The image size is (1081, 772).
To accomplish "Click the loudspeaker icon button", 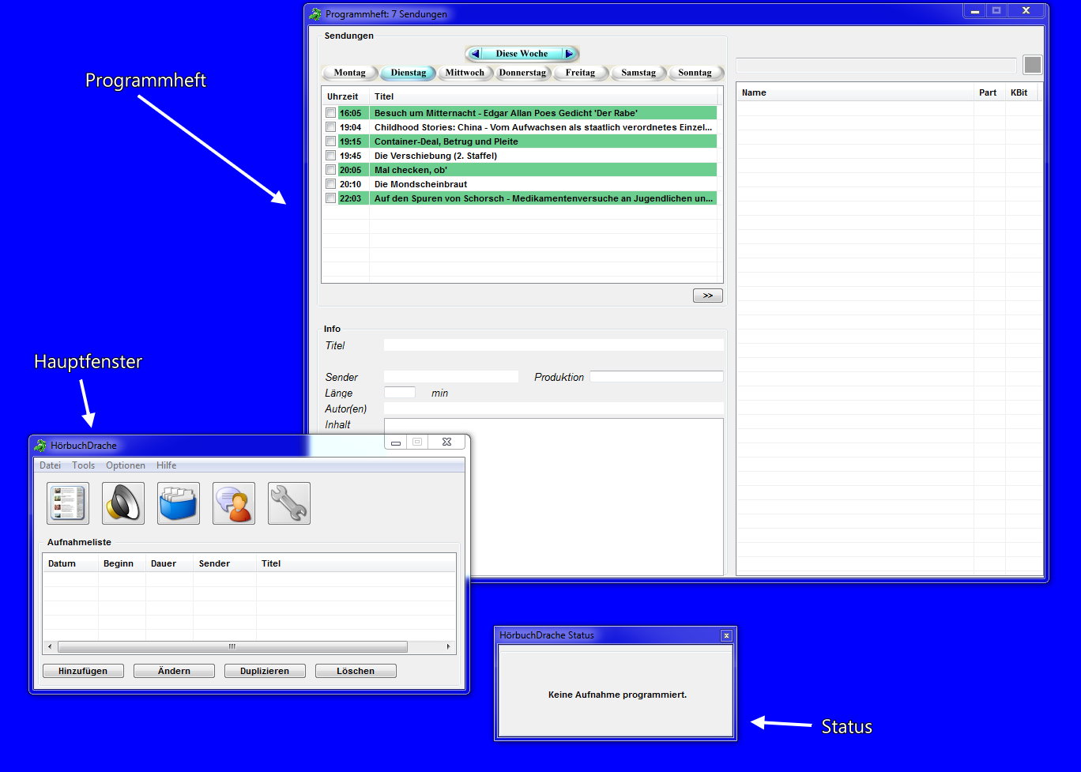I will pos(123,503).
